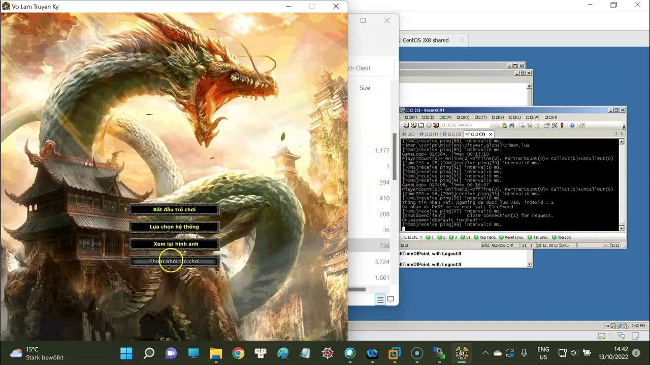This screenshot has width=650, height=365.
Task: Click terminal scrollbar down arrow in SecureCRT
Action: 622,228
